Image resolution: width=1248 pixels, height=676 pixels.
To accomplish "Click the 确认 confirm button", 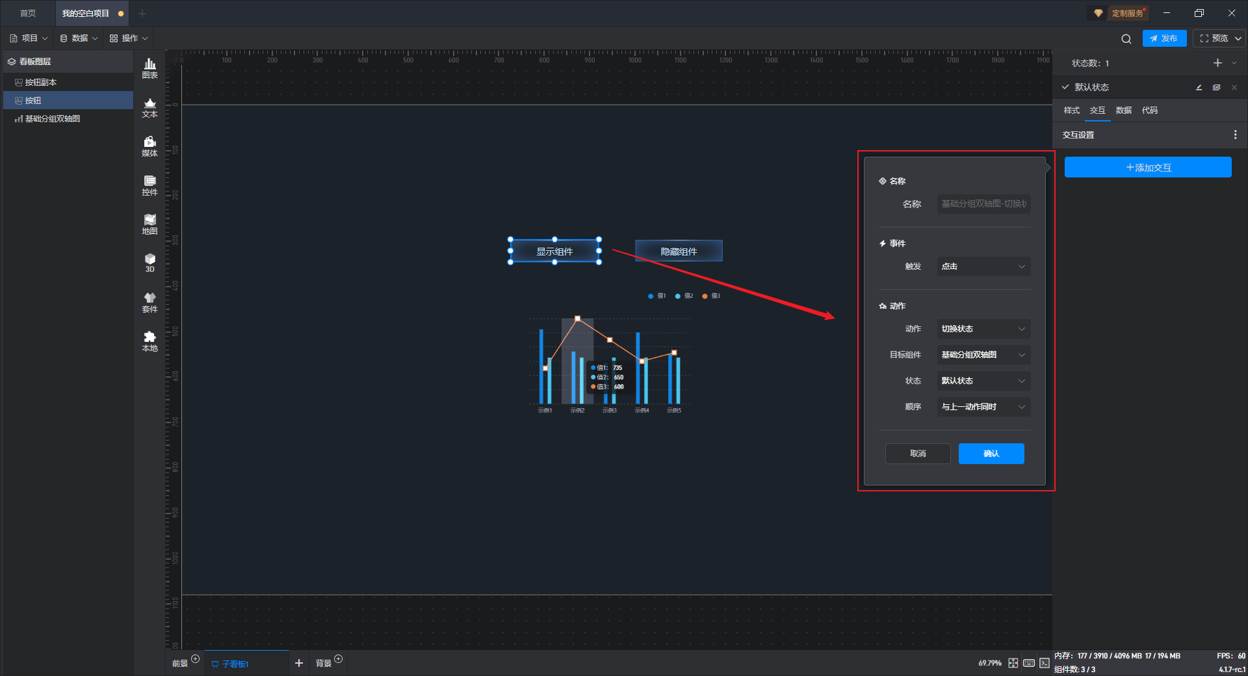I will click(991, 454).
